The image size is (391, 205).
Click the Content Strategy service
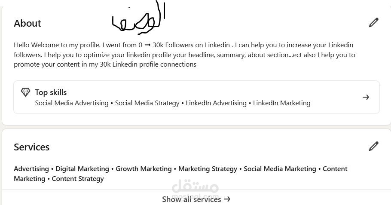(78, 179)
